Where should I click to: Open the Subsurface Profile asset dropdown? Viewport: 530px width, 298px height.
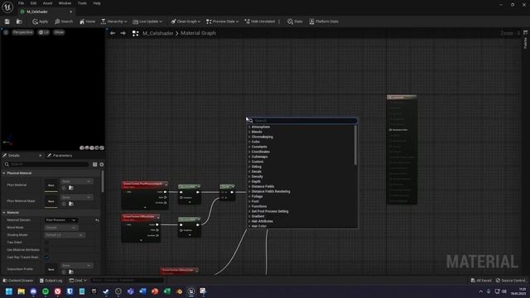click(x=76, y=266)
